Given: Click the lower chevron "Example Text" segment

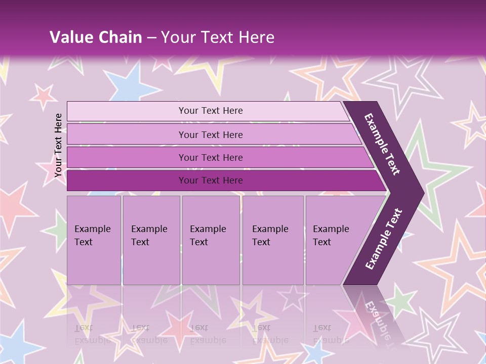Looking at the screenshot, I should click(x=384, y=239).
